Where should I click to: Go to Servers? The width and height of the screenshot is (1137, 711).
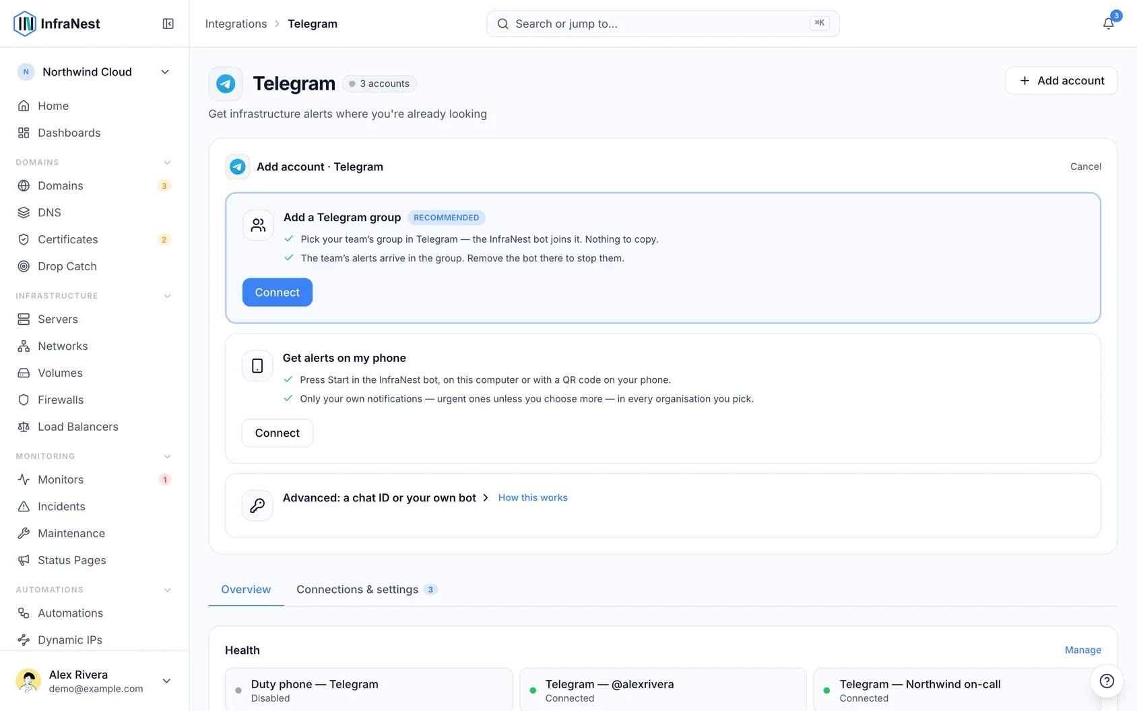point(94,319)
